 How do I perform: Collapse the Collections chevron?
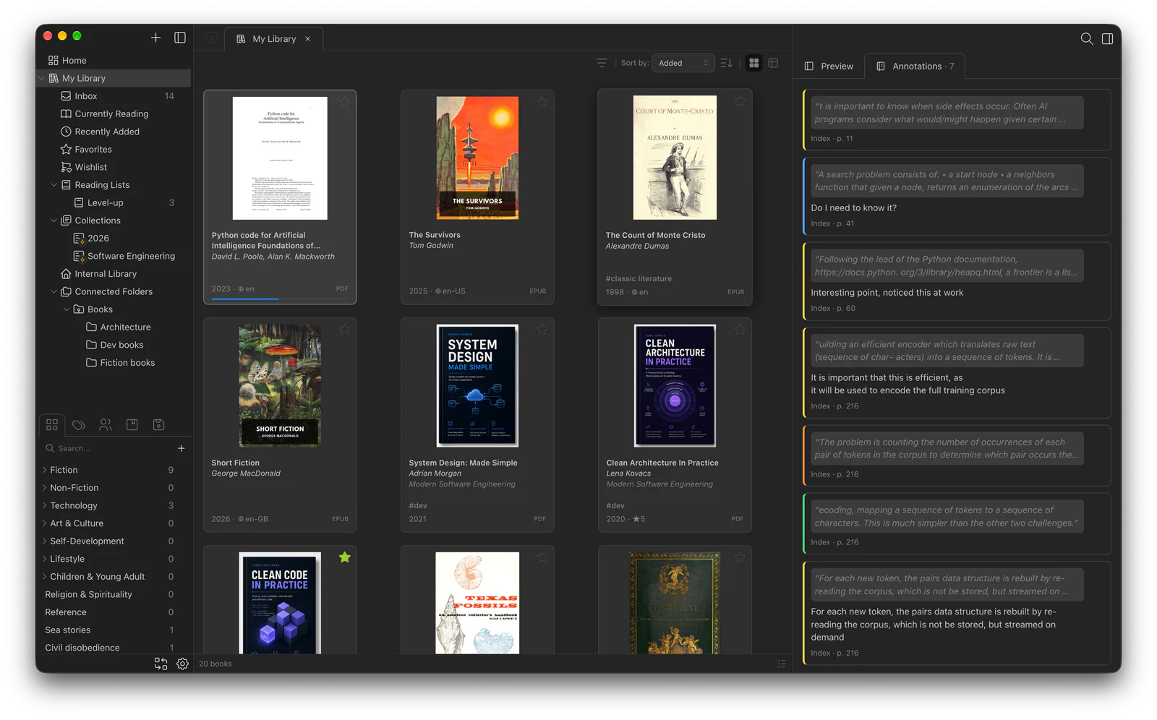(x=54, y=220)
